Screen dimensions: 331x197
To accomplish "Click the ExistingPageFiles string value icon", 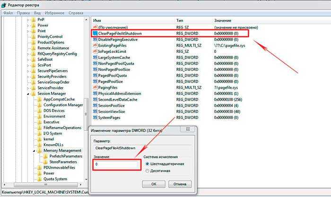I will click(x=95, y=45).
